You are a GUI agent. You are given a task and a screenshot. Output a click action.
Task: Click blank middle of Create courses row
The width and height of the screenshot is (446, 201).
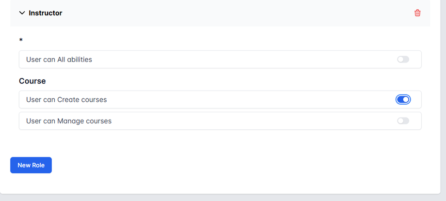point(242,99)
